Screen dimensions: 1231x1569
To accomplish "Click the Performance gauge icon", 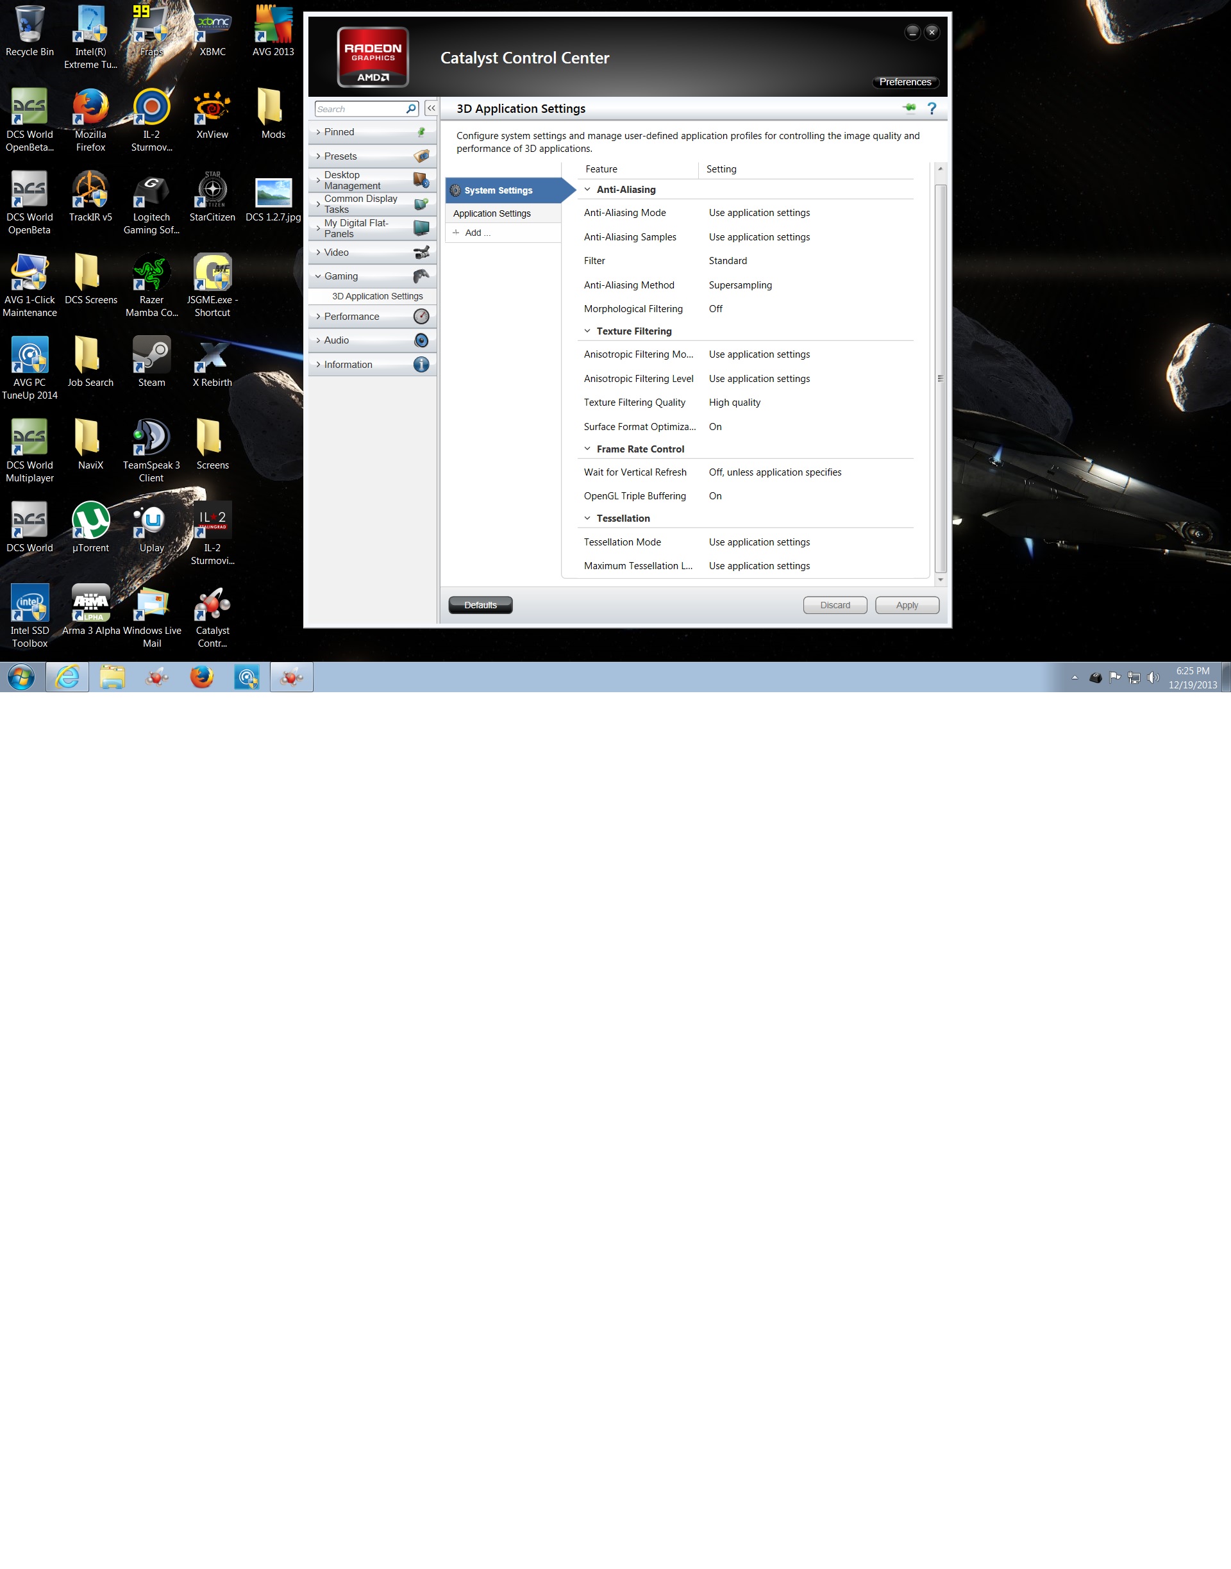I will (422, 316).
